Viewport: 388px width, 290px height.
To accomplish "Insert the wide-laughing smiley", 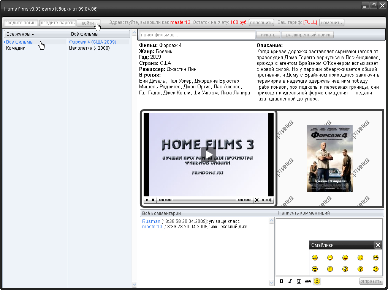I will (375, 258).
